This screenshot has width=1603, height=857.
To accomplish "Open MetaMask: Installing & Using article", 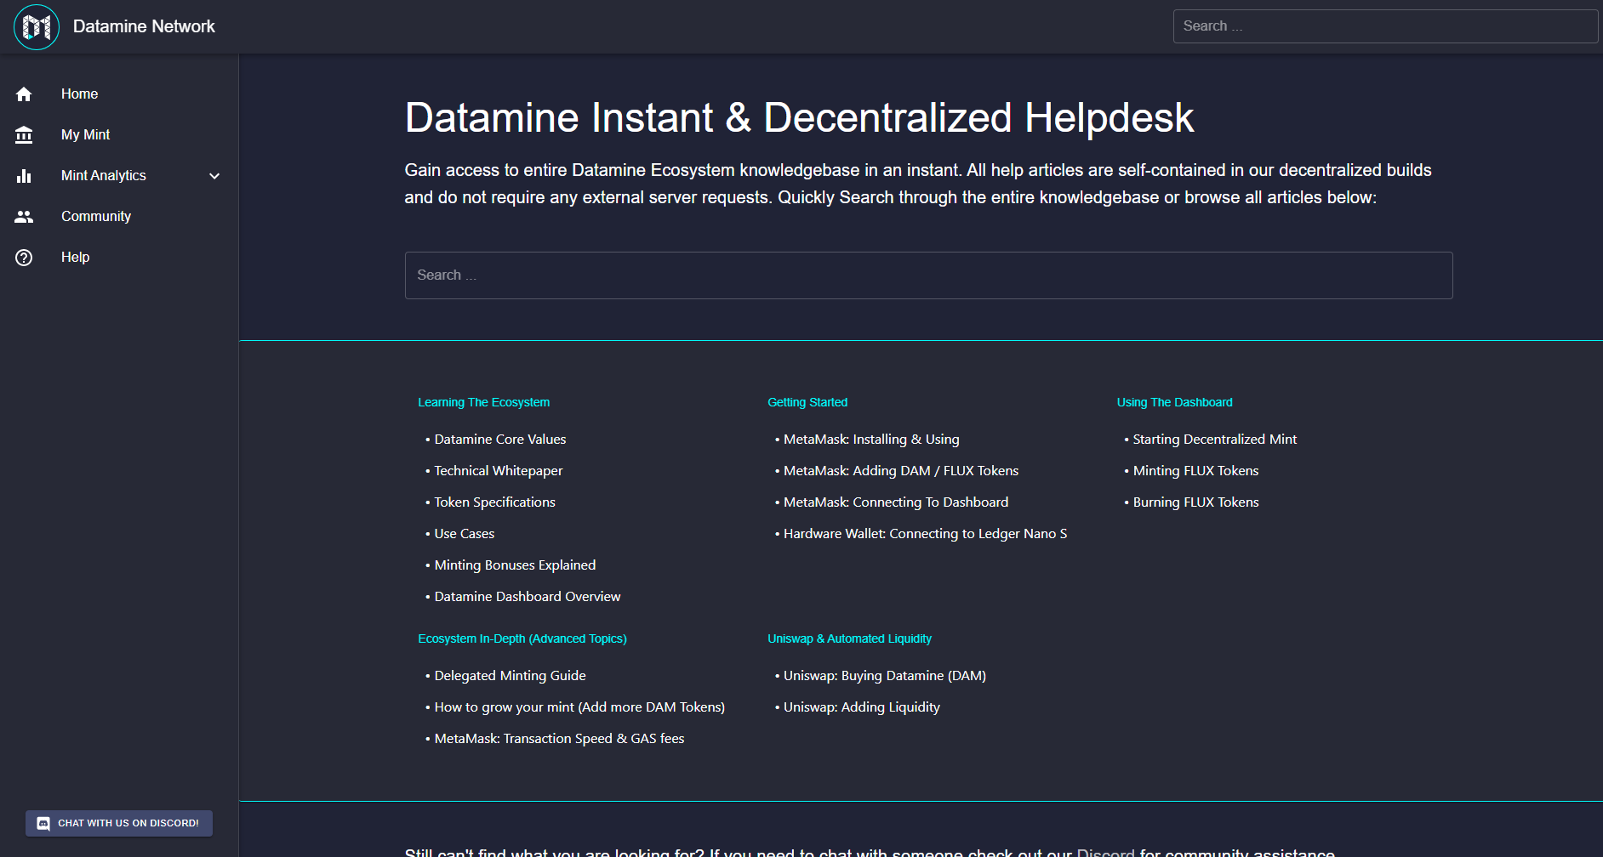I will tap(870, 440).
